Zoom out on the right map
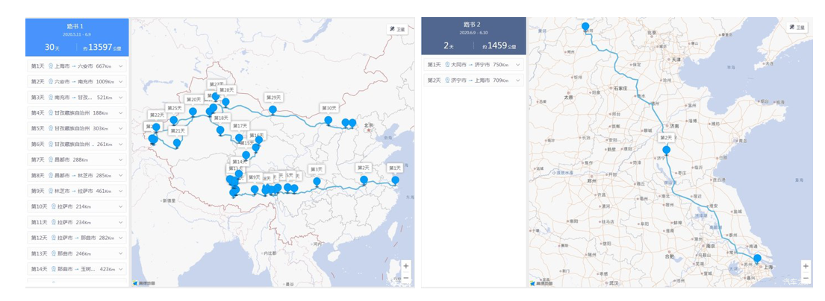 tap(806, 278)
